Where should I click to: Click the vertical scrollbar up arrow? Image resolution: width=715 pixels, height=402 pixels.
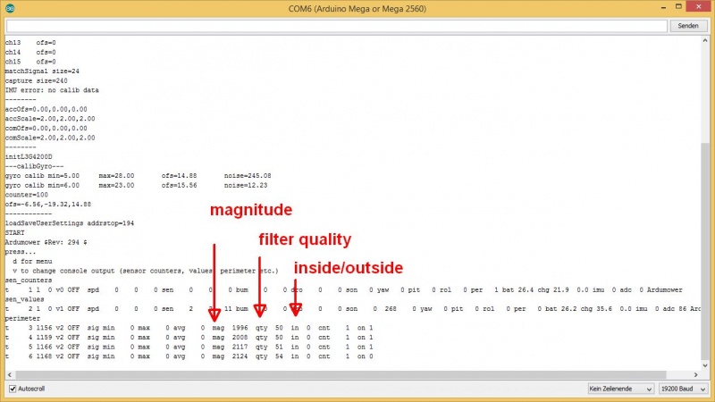pyautogui.click(x=705, y=40)
